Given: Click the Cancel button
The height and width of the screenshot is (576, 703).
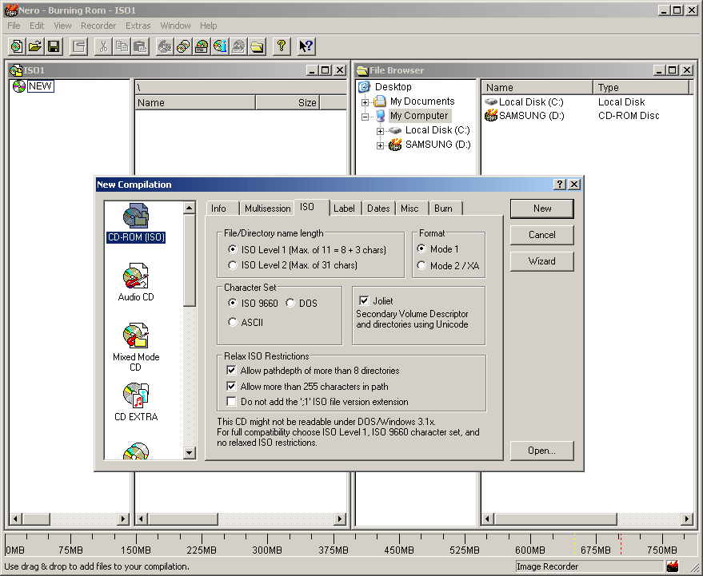Looking at the screenshot, I should click(541, 235).
